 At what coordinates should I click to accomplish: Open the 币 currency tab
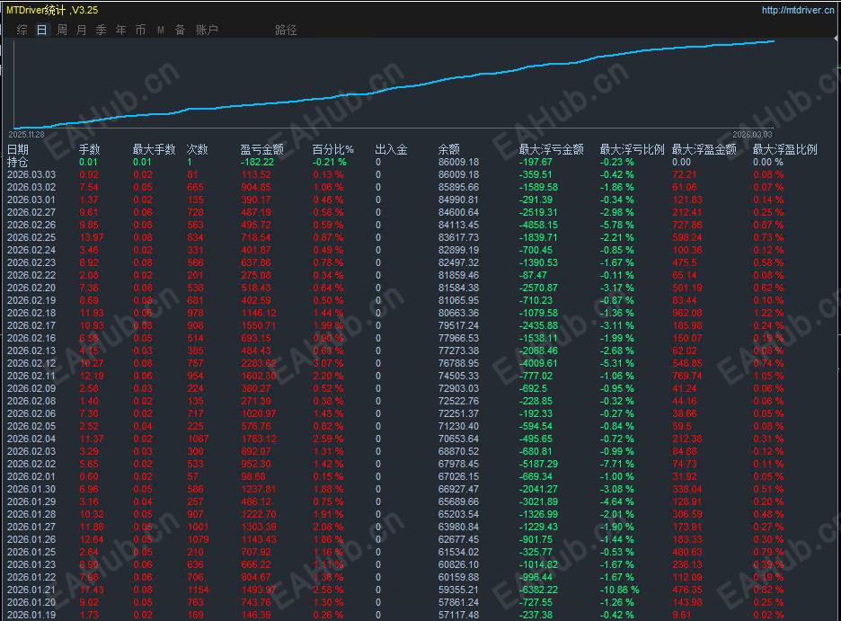click(x=140, y=30)
